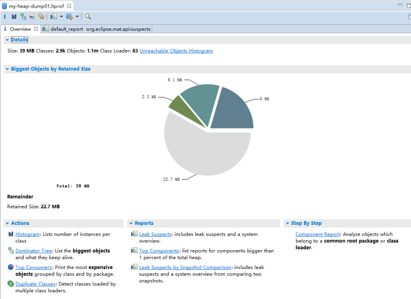Click the overview info toolbar icon
This screenshot has width=411, height=299.
(x=5, y=16)
